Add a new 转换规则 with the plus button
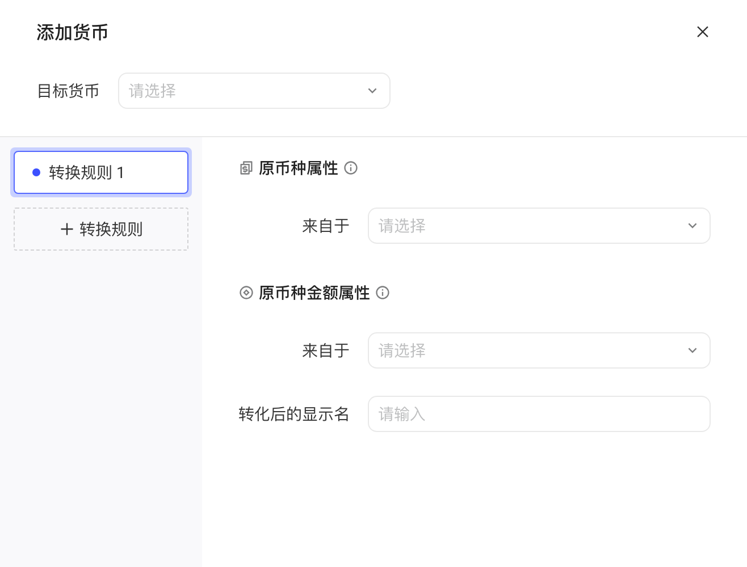Screen dimensions: 747x567 tap(101, 229)
